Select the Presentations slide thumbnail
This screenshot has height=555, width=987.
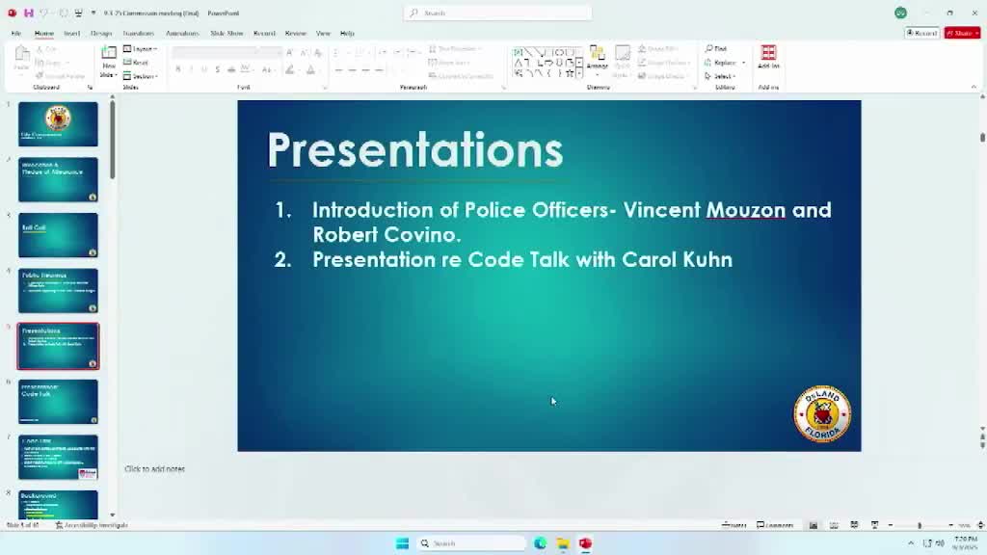[58, 345]
